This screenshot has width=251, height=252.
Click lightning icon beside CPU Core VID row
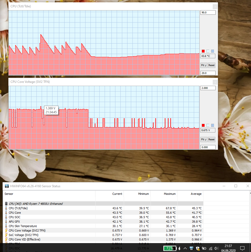click(x=6, y=239)
